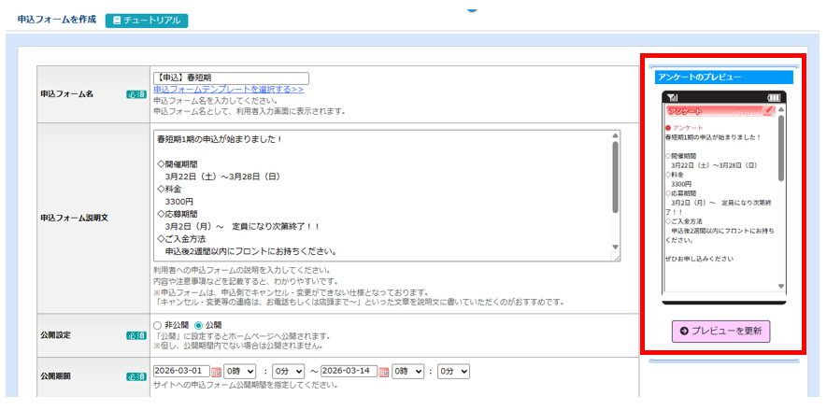Open end hour dropdown for 公開期間

click(x=407, y=371)
